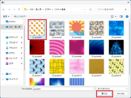This screenshot has height=98, width=131.
Task: Select the jacket04 thumbnail
Action: (x=97, y=28)
